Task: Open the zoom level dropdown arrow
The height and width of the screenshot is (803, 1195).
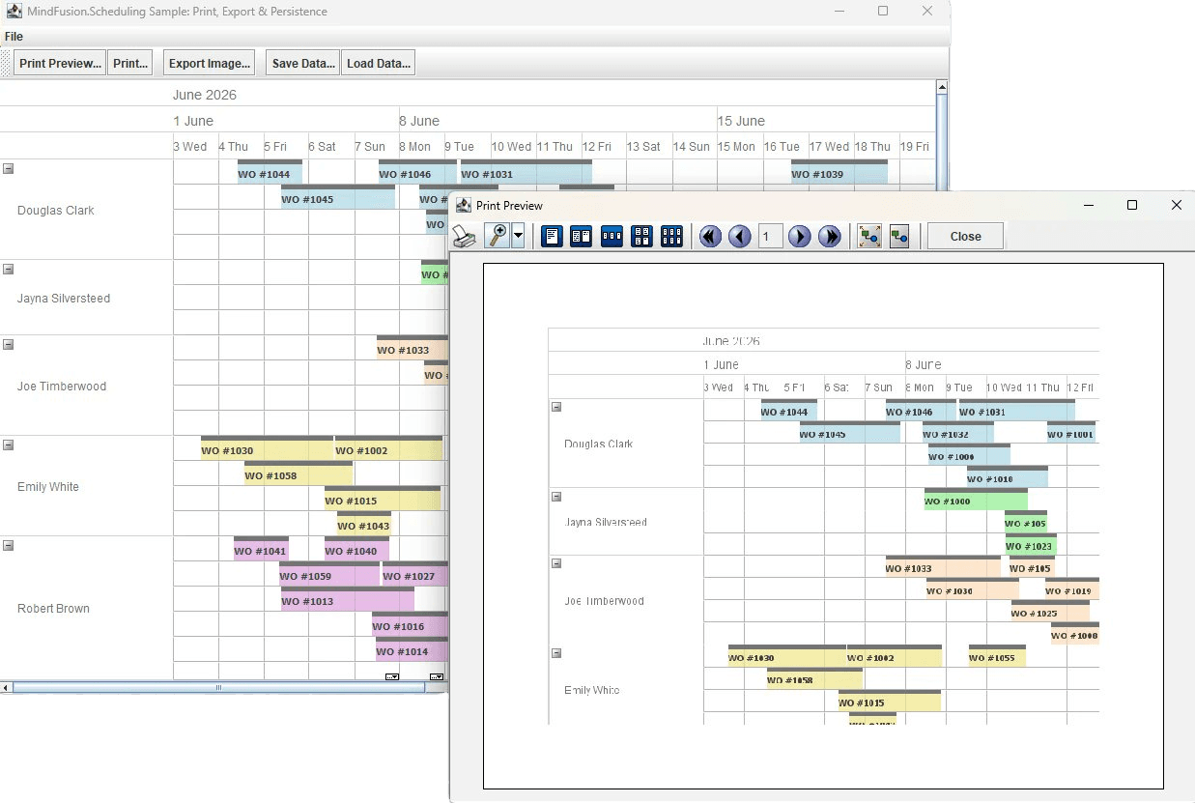Action: 518,236
